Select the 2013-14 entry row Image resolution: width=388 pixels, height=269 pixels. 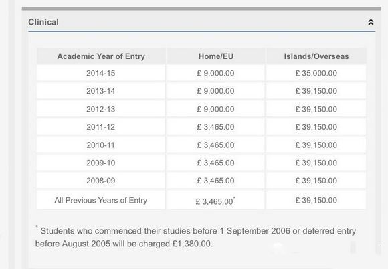(x=201, y=91)
